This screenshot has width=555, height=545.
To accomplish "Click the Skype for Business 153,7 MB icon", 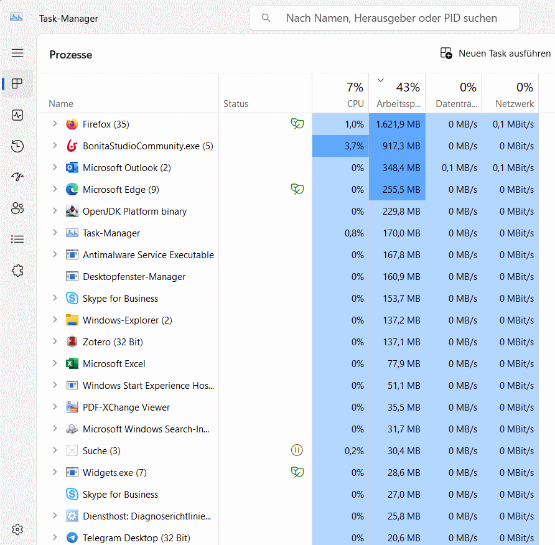I will pyautogui.click(x=72, y=299).
